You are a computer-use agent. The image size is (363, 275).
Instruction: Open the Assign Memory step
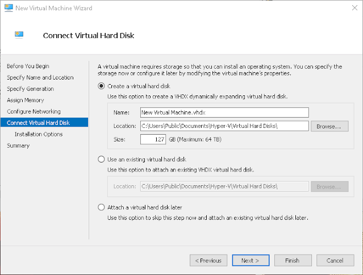[26, 100]
